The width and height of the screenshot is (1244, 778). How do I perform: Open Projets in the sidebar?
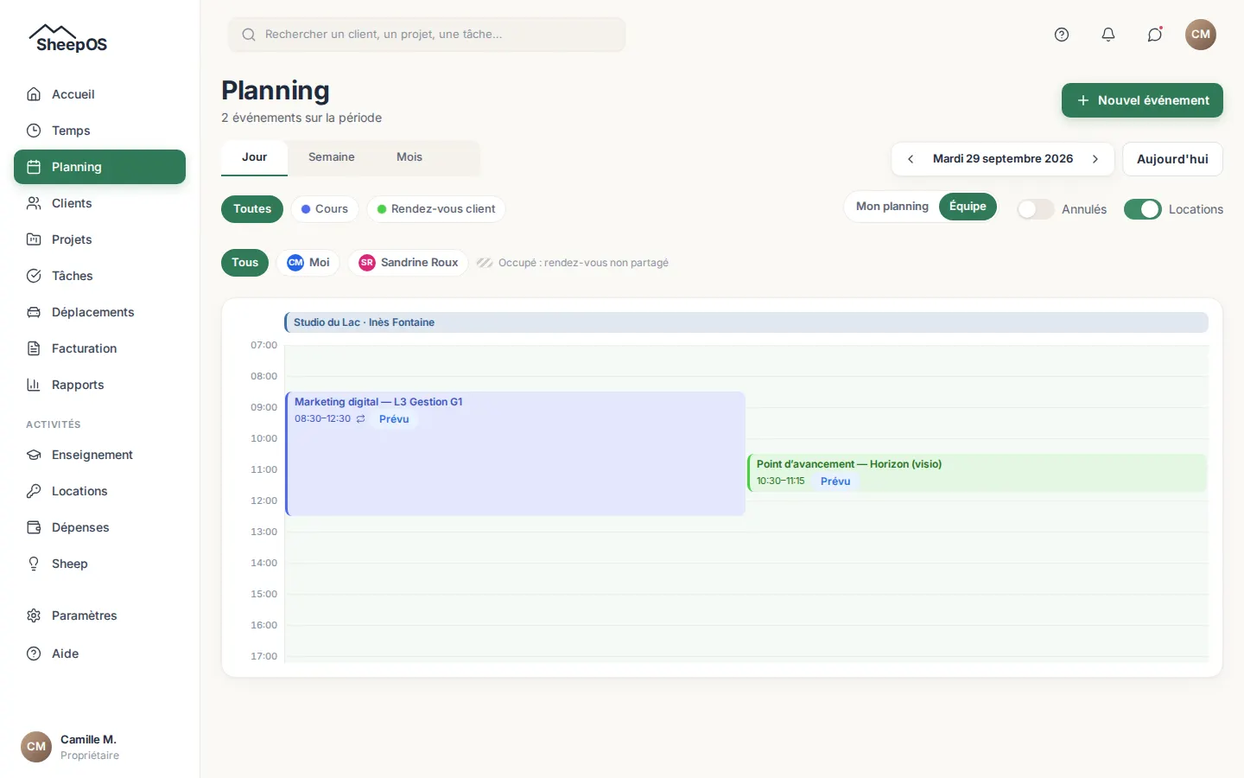99,239
